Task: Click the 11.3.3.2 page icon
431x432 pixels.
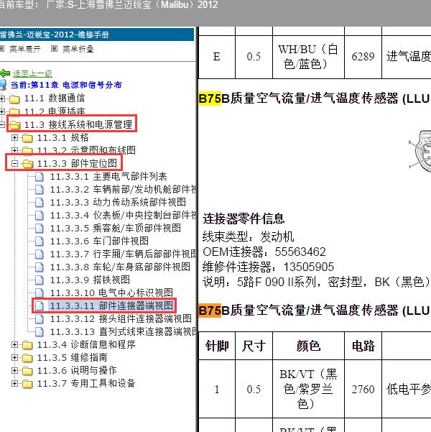Action: 40,189
